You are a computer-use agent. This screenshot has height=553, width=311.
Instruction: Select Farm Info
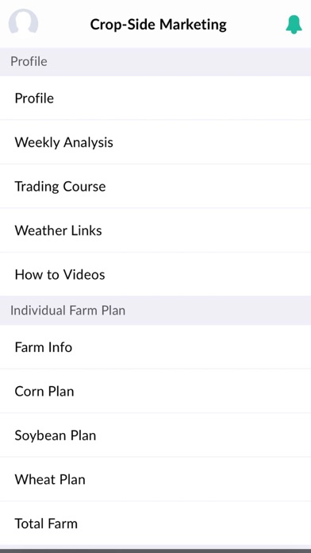point(155,347)
